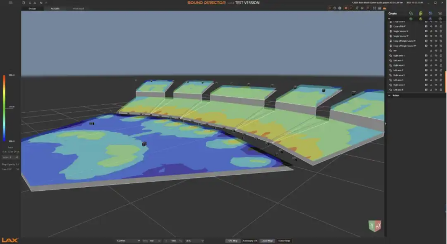This screenshot has width=447, height=244.
Task: Toggle visibility of Right area 1
Action: [x=435, y=56]
